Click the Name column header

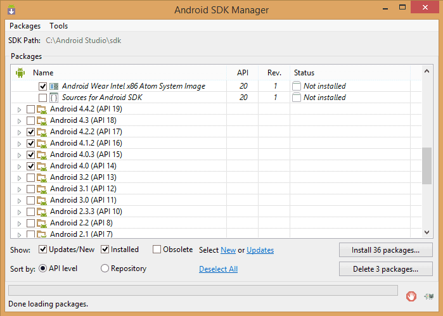click(119, 73)
